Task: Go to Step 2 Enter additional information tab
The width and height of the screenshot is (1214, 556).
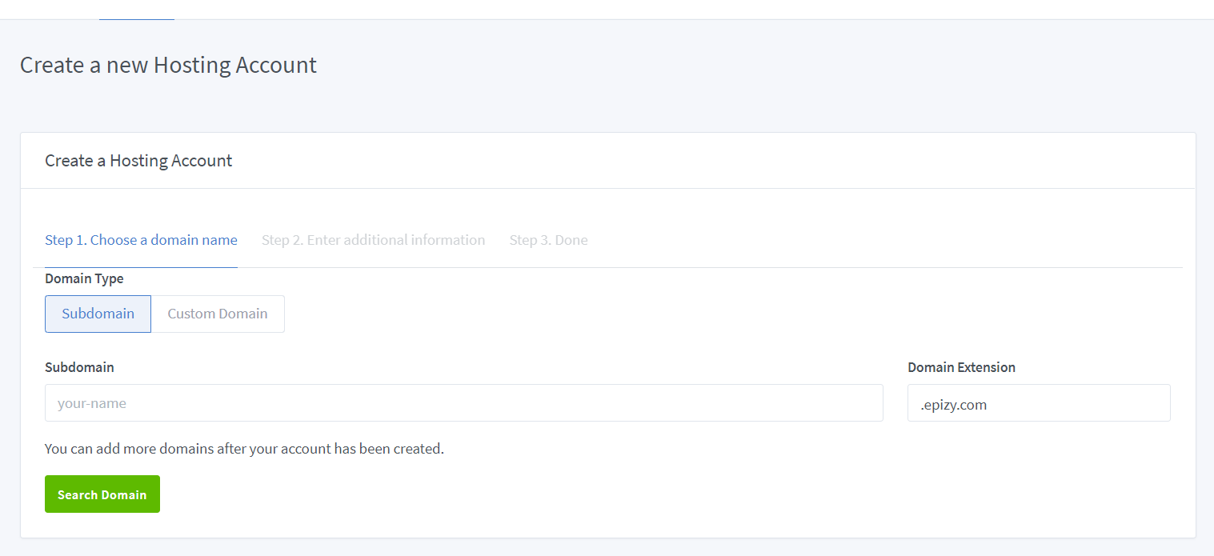Action: 373,240
